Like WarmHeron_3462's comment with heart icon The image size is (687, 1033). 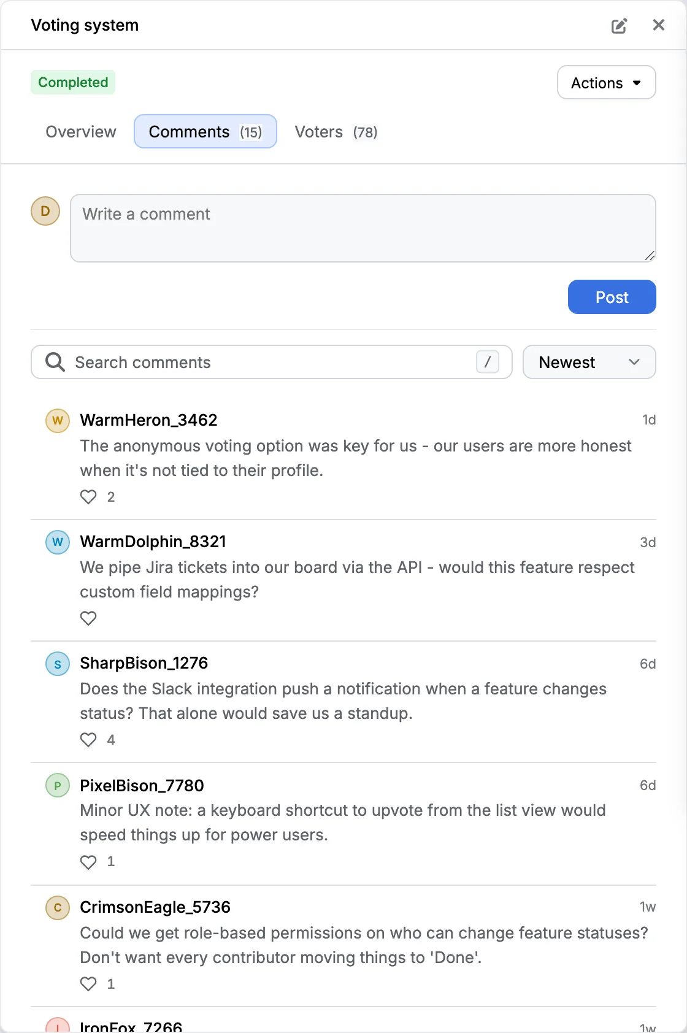88,497
